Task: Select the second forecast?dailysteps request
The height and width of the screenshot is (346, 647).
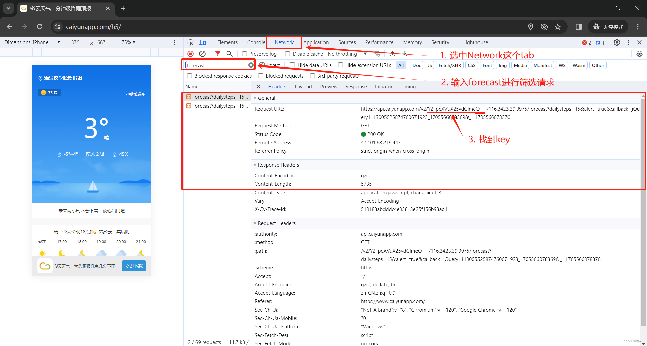Action: 217,106
